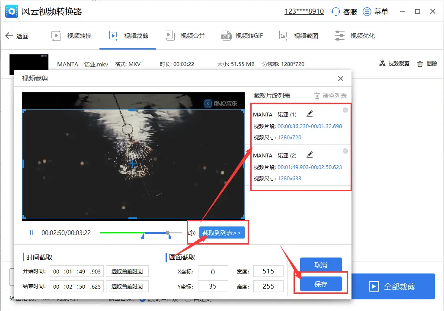Switch to 视频截图 tab
Screen dimensions: 444x311
point(298,36)
